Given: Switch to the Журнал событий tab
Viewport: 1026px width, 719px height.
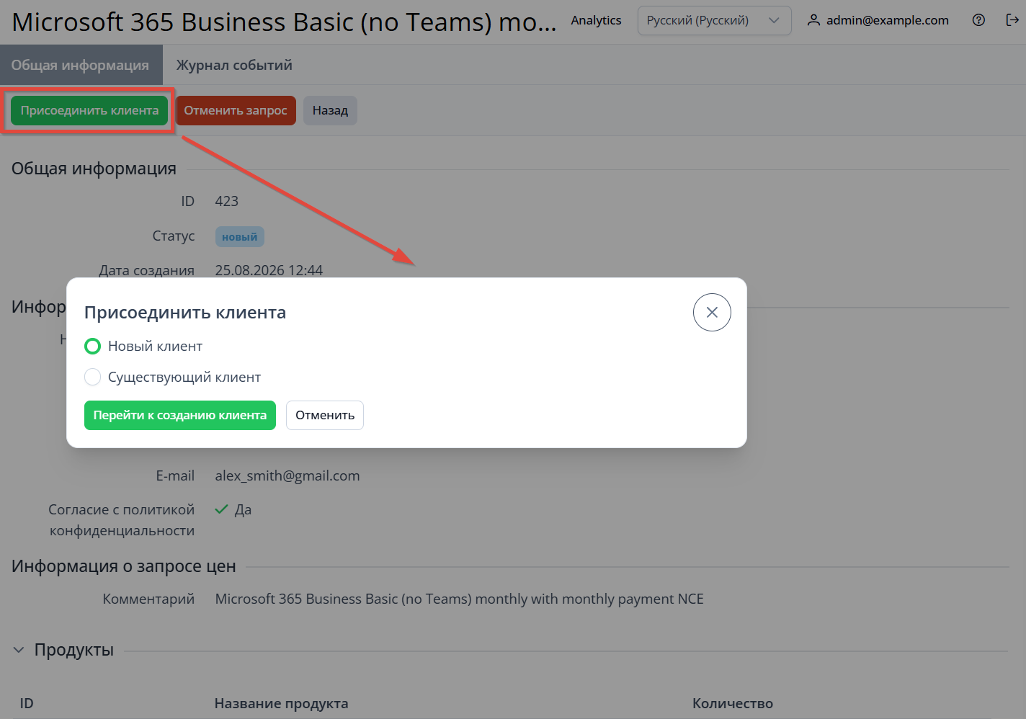Looking at the screenshot, I should tap(234, 65).
